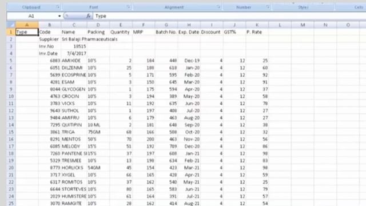Click the MRP header cell
This screenshot has height=206, width=366.
click(144, 32)
